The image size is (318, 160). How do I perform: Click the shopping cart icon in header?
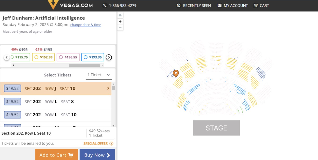(256, 5)
